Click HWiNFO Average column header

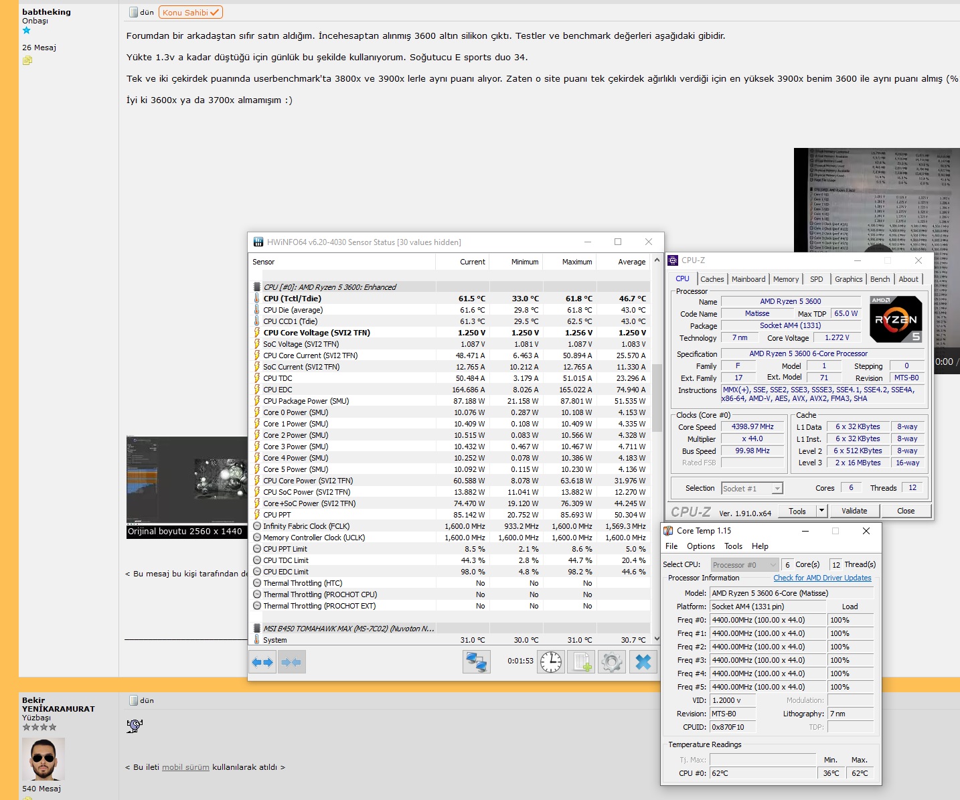click(x=623, y=262)
